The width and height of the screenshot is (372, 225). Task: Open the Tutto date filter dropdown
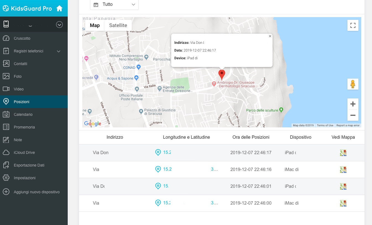pos(114,5)
